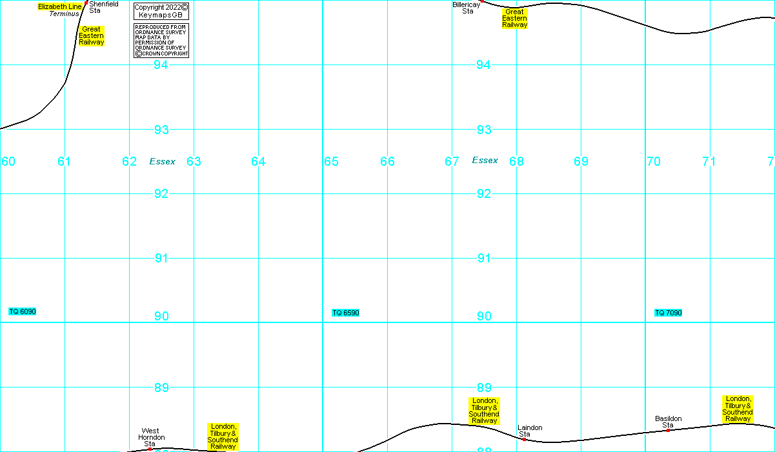Open the TQ 6590 tile label
This screenshot has height=452, width=775.
pyautogui.click(x=345, y=313)
